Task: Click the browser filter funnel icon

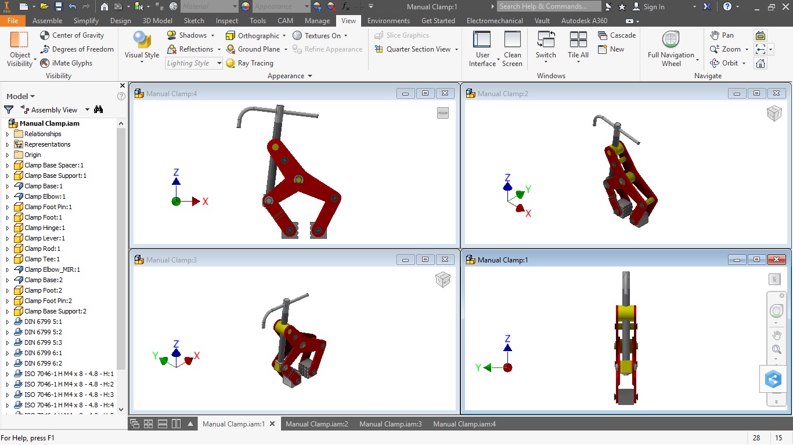Action: pos(9,110)
